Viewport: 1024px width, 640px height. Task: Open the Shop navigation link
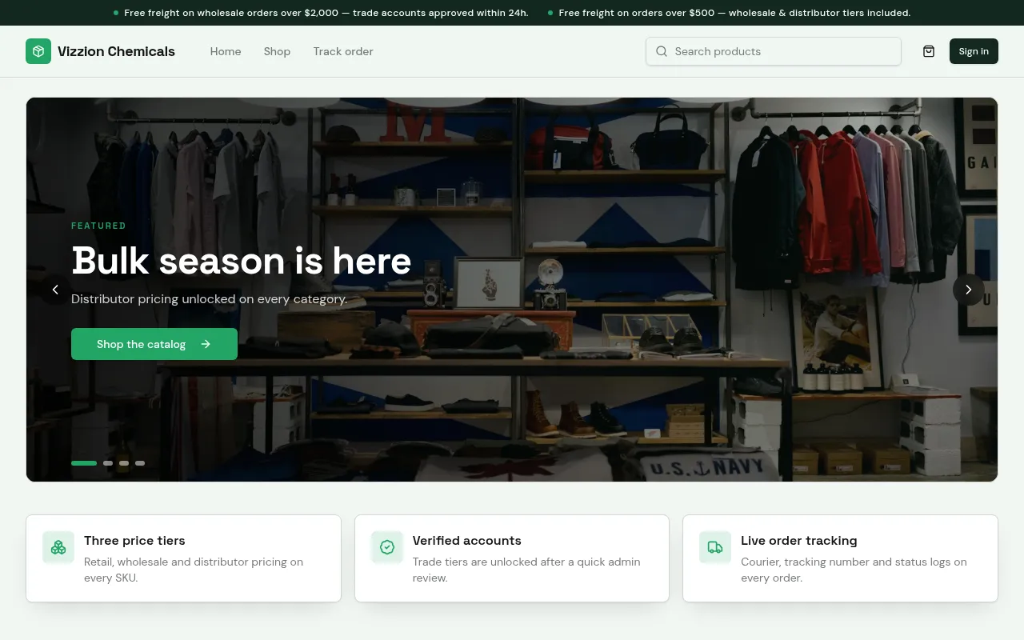click(x=277, y=51)
